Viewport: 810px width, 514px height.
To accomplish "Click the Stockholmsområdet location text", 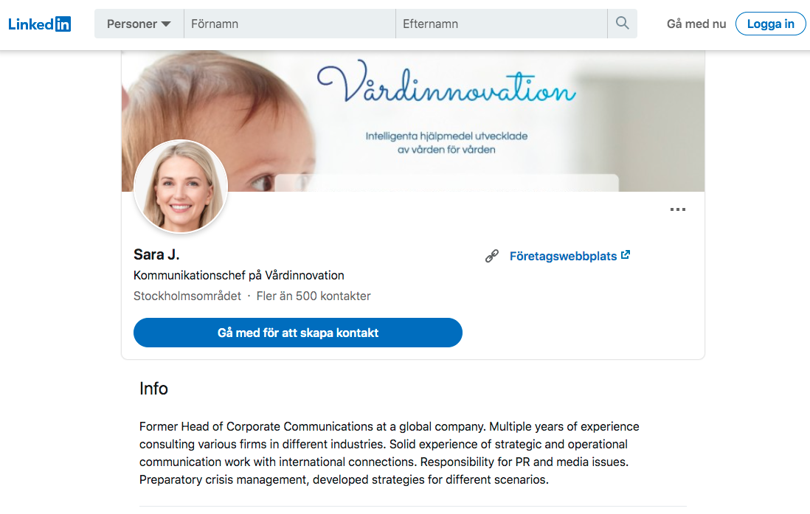I will click(x=187, y=296).
